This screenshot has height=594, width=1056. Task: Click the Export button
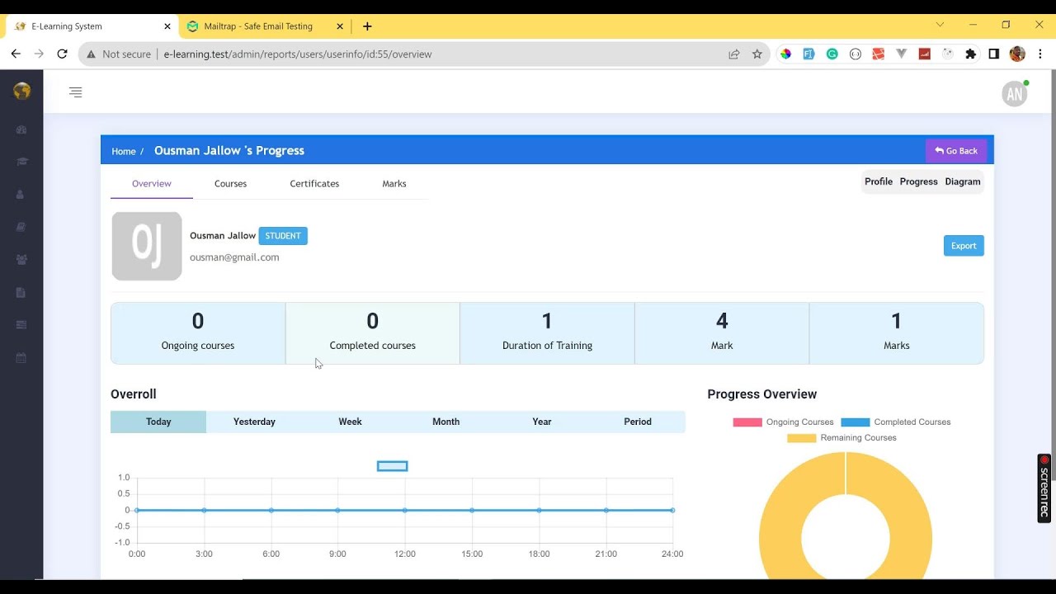(x=964, y=246)
